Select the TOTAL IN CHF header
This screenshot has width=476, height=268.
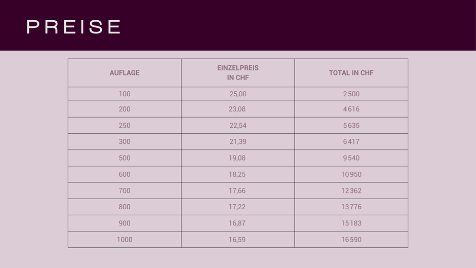351,73
